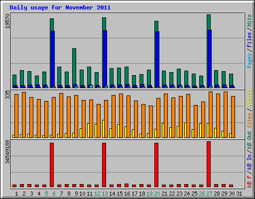Screen dimensions: 255x199
Task: Click day label 1 on the x-axis
Action: (16, 194)
